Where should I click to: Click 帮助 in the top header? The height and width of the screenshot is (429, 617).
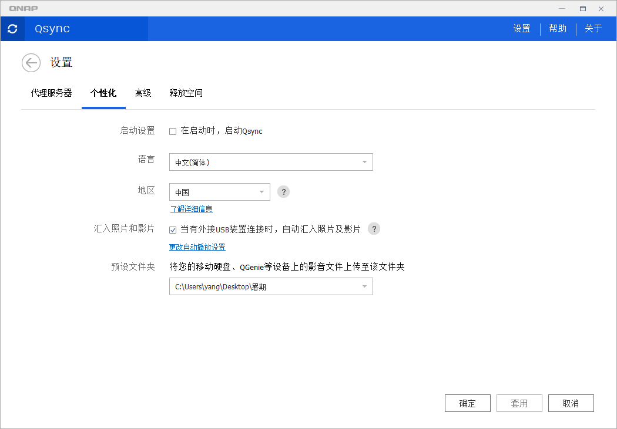(x=558, y=29)
